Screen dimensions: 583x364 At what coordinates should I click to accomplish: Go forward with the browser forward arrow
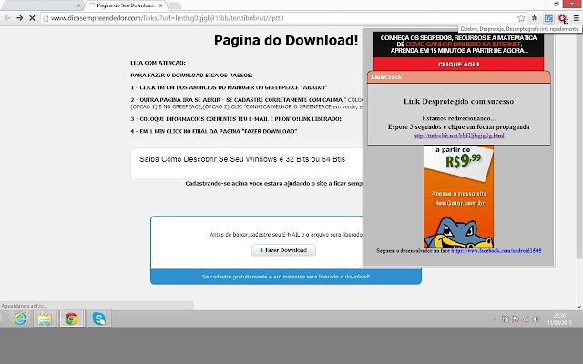tap(20, 18)
